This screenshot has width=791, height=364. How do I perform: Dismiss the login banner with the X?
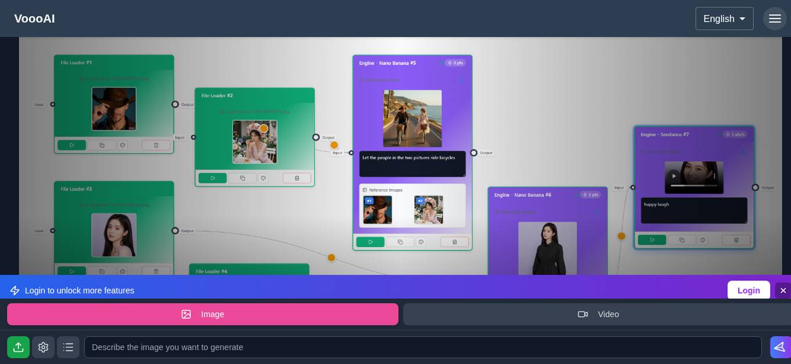783,290
